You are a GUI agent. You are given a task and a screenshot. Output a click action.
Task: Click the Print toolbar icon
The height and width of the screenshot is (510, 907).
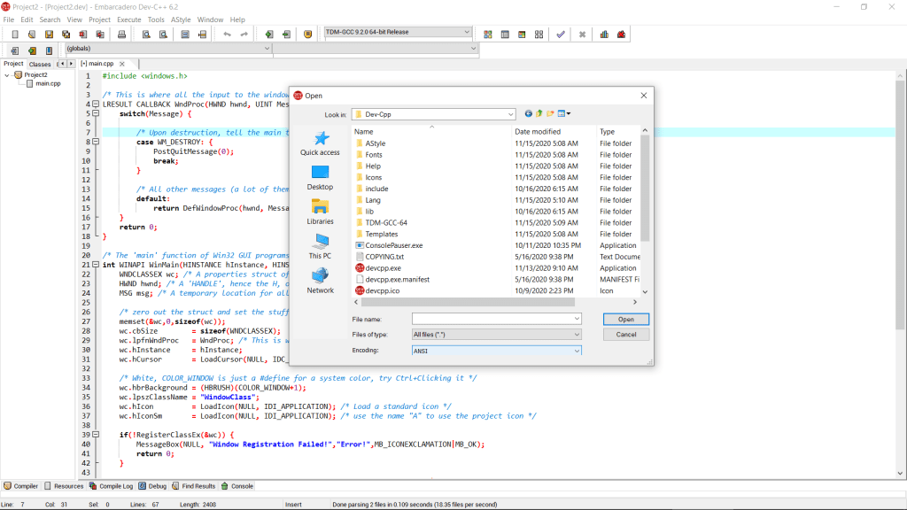121,35
